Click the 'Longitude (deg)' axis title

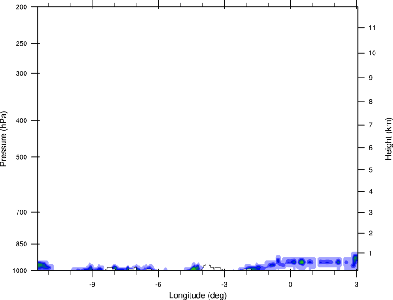click(198, 295)
